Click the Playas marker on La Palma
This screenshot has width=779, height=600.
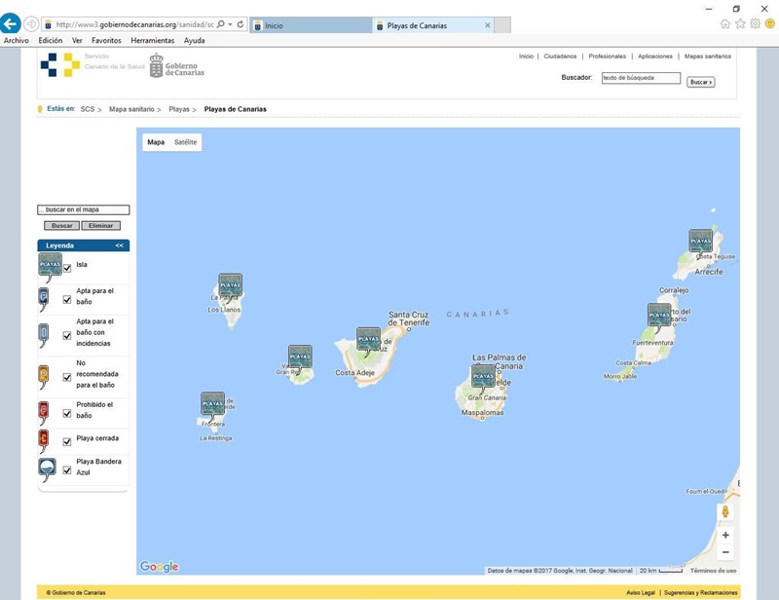230,284
